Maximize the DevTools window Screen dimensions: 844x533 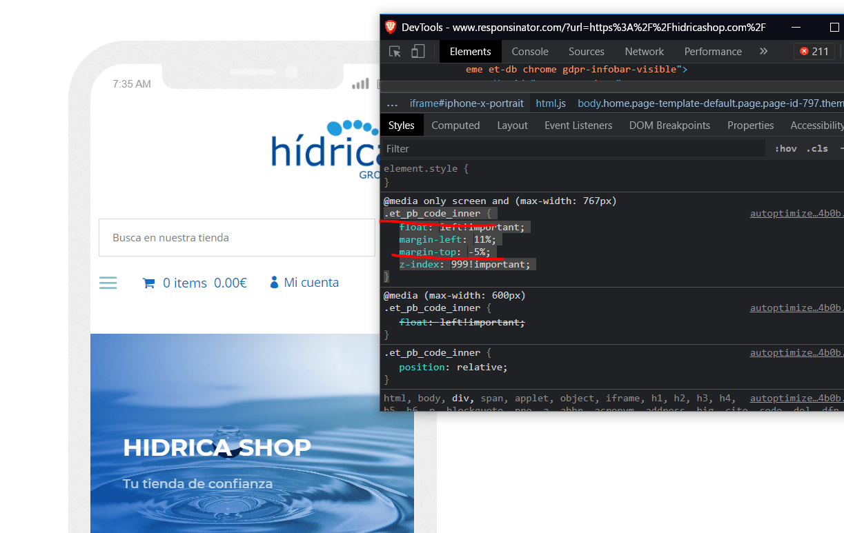coord(834,28)
